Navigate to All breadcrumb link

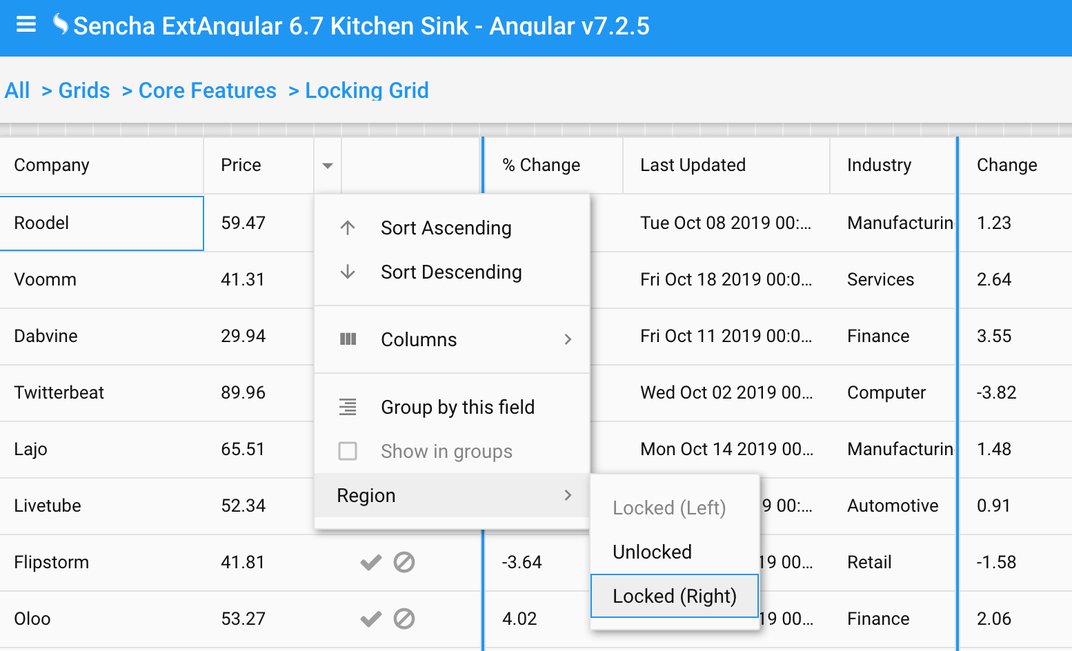(17, 90)
